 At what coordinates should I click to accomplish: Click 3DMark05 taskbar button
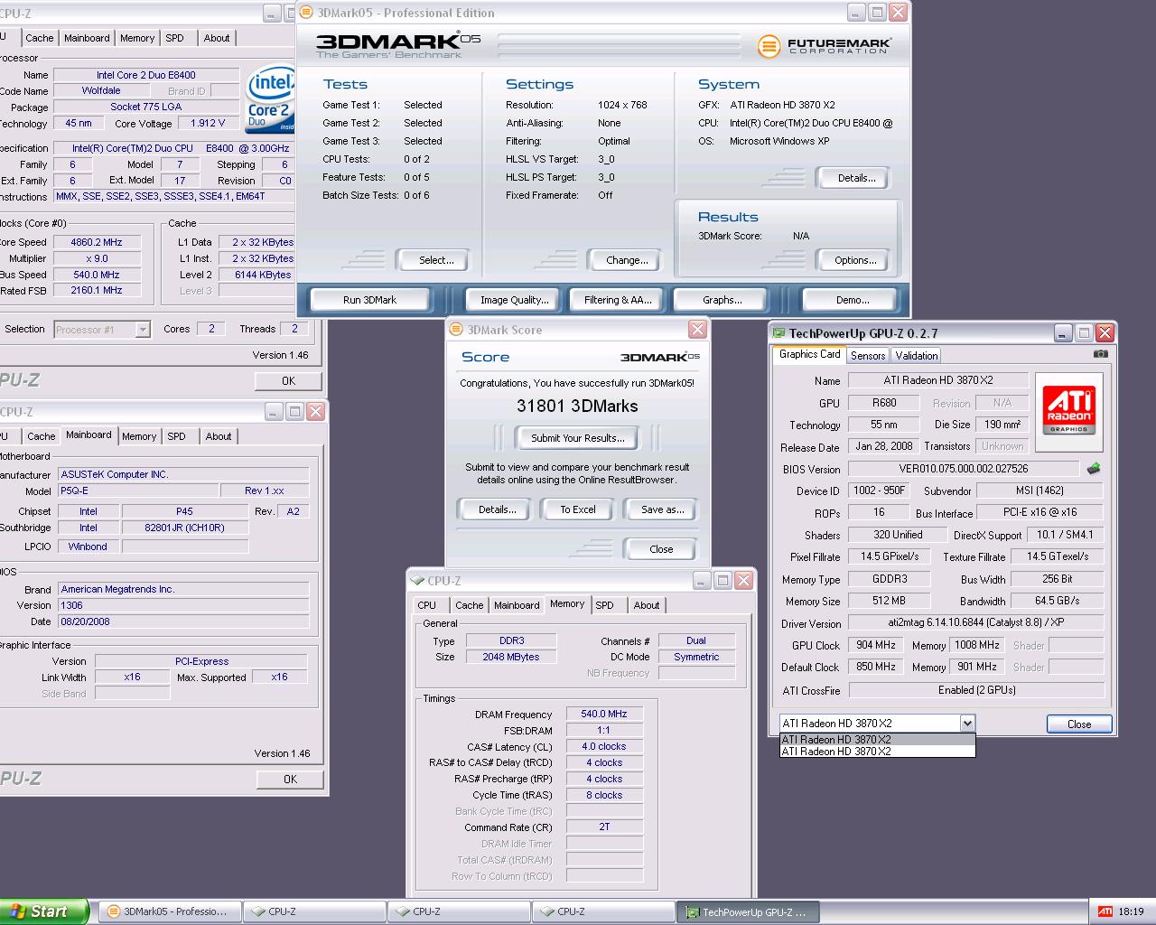[x=170, y=911]
